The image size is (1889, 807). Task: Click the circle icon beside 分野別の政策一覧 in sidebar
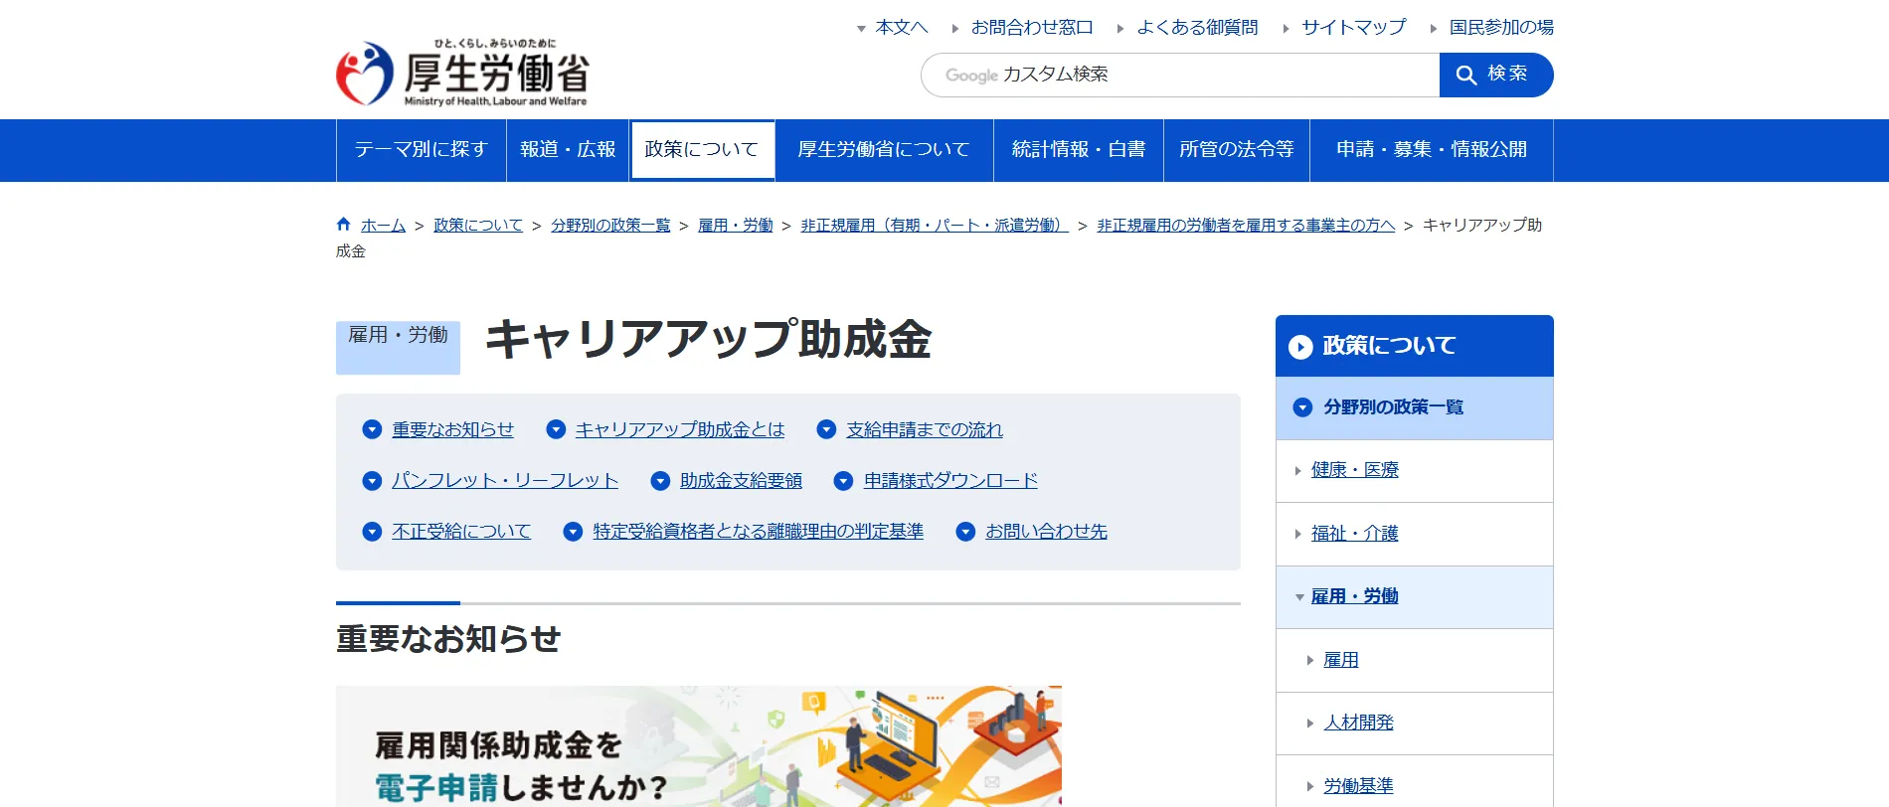coord(1302,407)
